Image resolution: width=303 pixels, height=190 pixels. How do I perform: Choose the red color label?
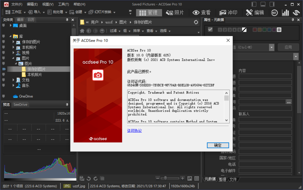coord(255,30)
